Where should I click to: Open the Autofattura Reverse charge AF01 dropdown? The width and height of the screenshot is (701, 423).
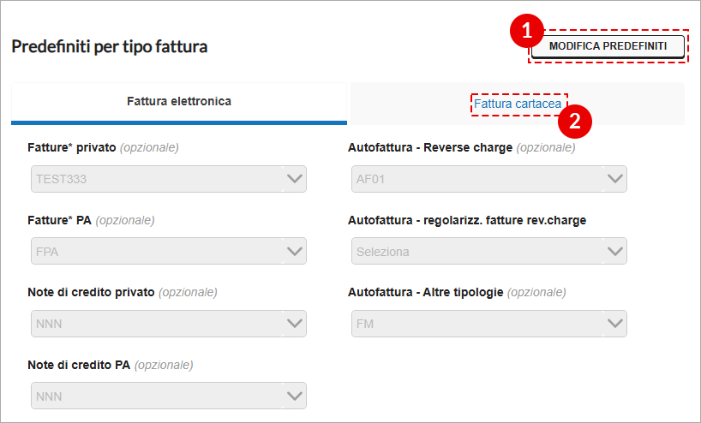pyautogui.click(x=489, y=179)
